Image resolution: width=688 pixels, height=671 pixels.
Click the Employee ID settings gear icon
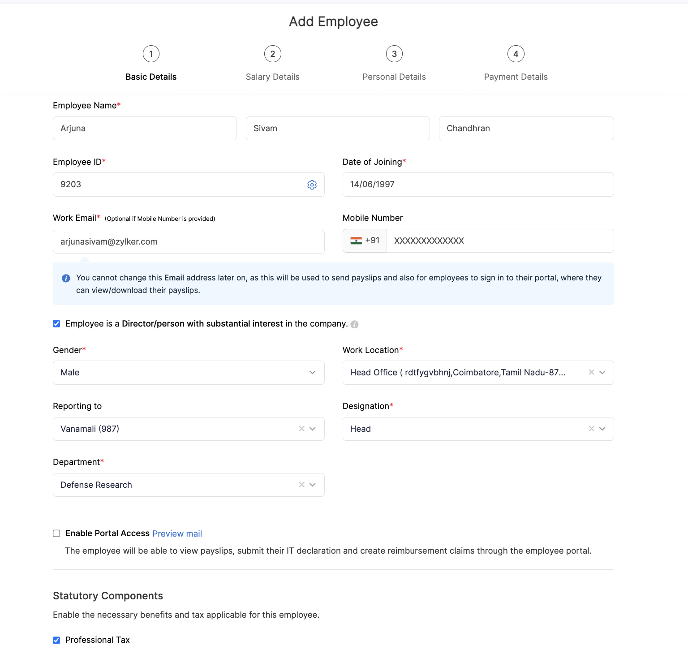tap(312, 185)
